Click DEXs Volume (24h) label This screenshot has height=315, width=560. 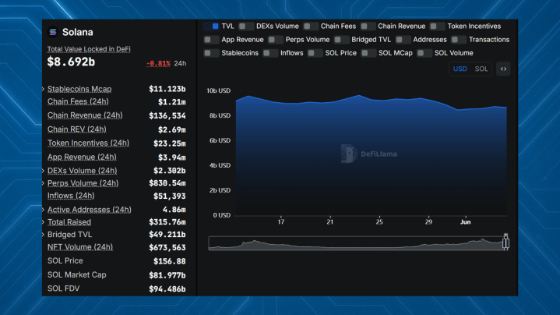pyautogui.click(x=82, y=171)
